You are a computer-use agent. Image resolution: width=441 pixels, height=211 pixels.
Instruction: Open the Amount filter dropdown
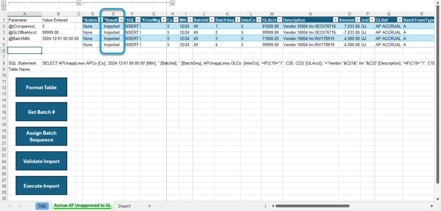coord(357,20)
